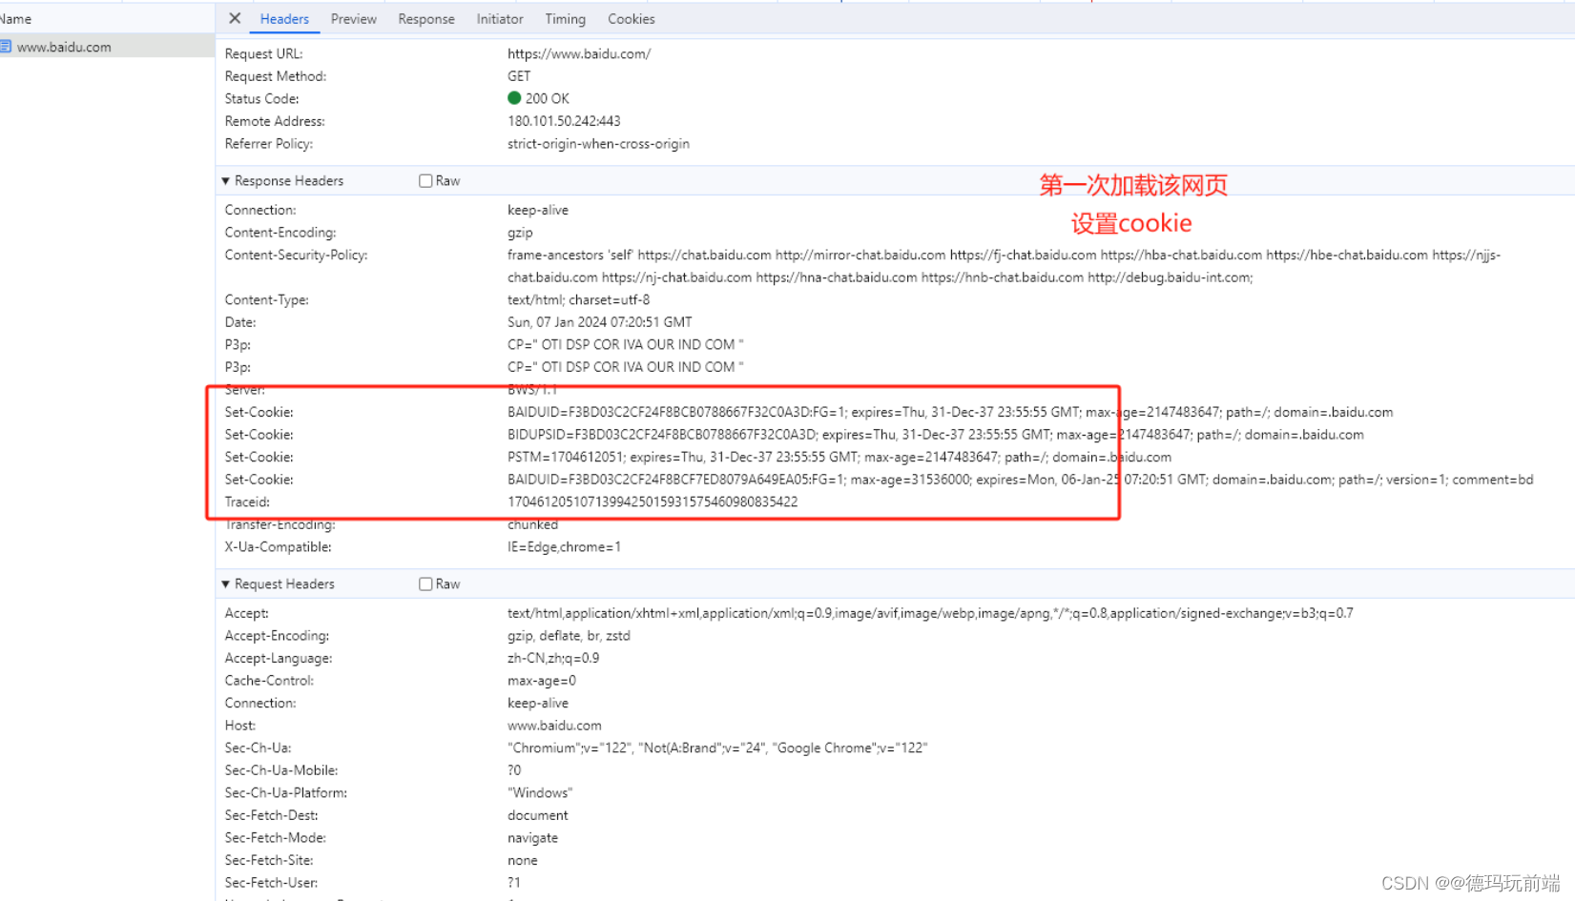Click the Sec-Fetch-Mode navigate value

(x=532, y=838)
